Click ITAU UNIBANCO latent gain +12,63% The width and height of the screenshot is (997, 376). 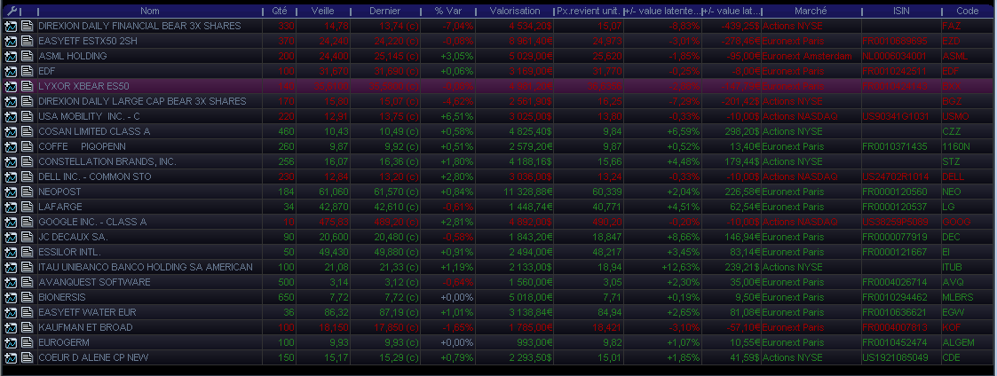click(681, 268)
